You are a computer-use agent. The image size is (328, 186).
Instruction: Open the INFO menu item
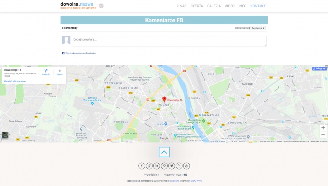click(242, 6)
